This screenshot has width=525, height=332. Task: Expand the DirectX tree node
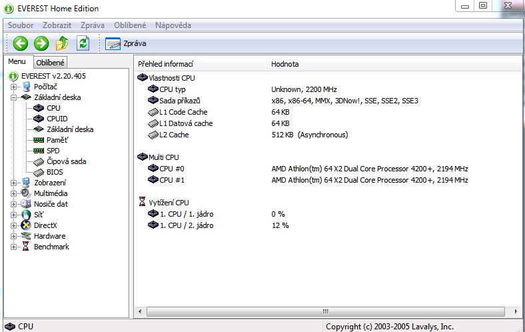tap(13, 225)
